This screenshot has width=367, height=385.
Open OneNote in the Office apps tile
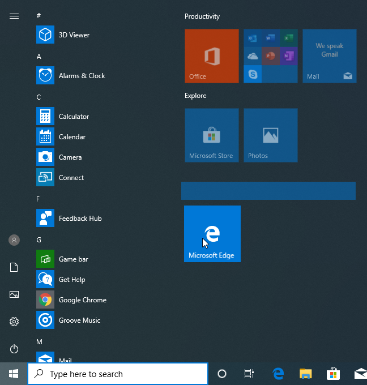pyautogui.click(x=289, y=56)
